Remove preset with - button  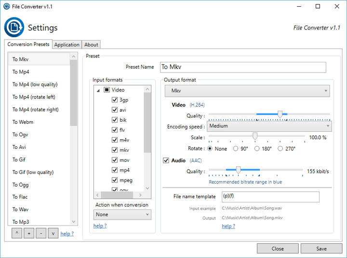(41, 234)
